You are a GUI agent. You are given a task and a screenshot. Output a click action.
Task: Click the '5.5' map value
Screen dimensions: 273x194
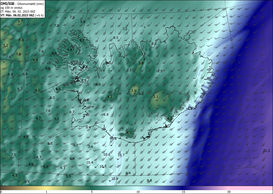[x=68, y=176]
